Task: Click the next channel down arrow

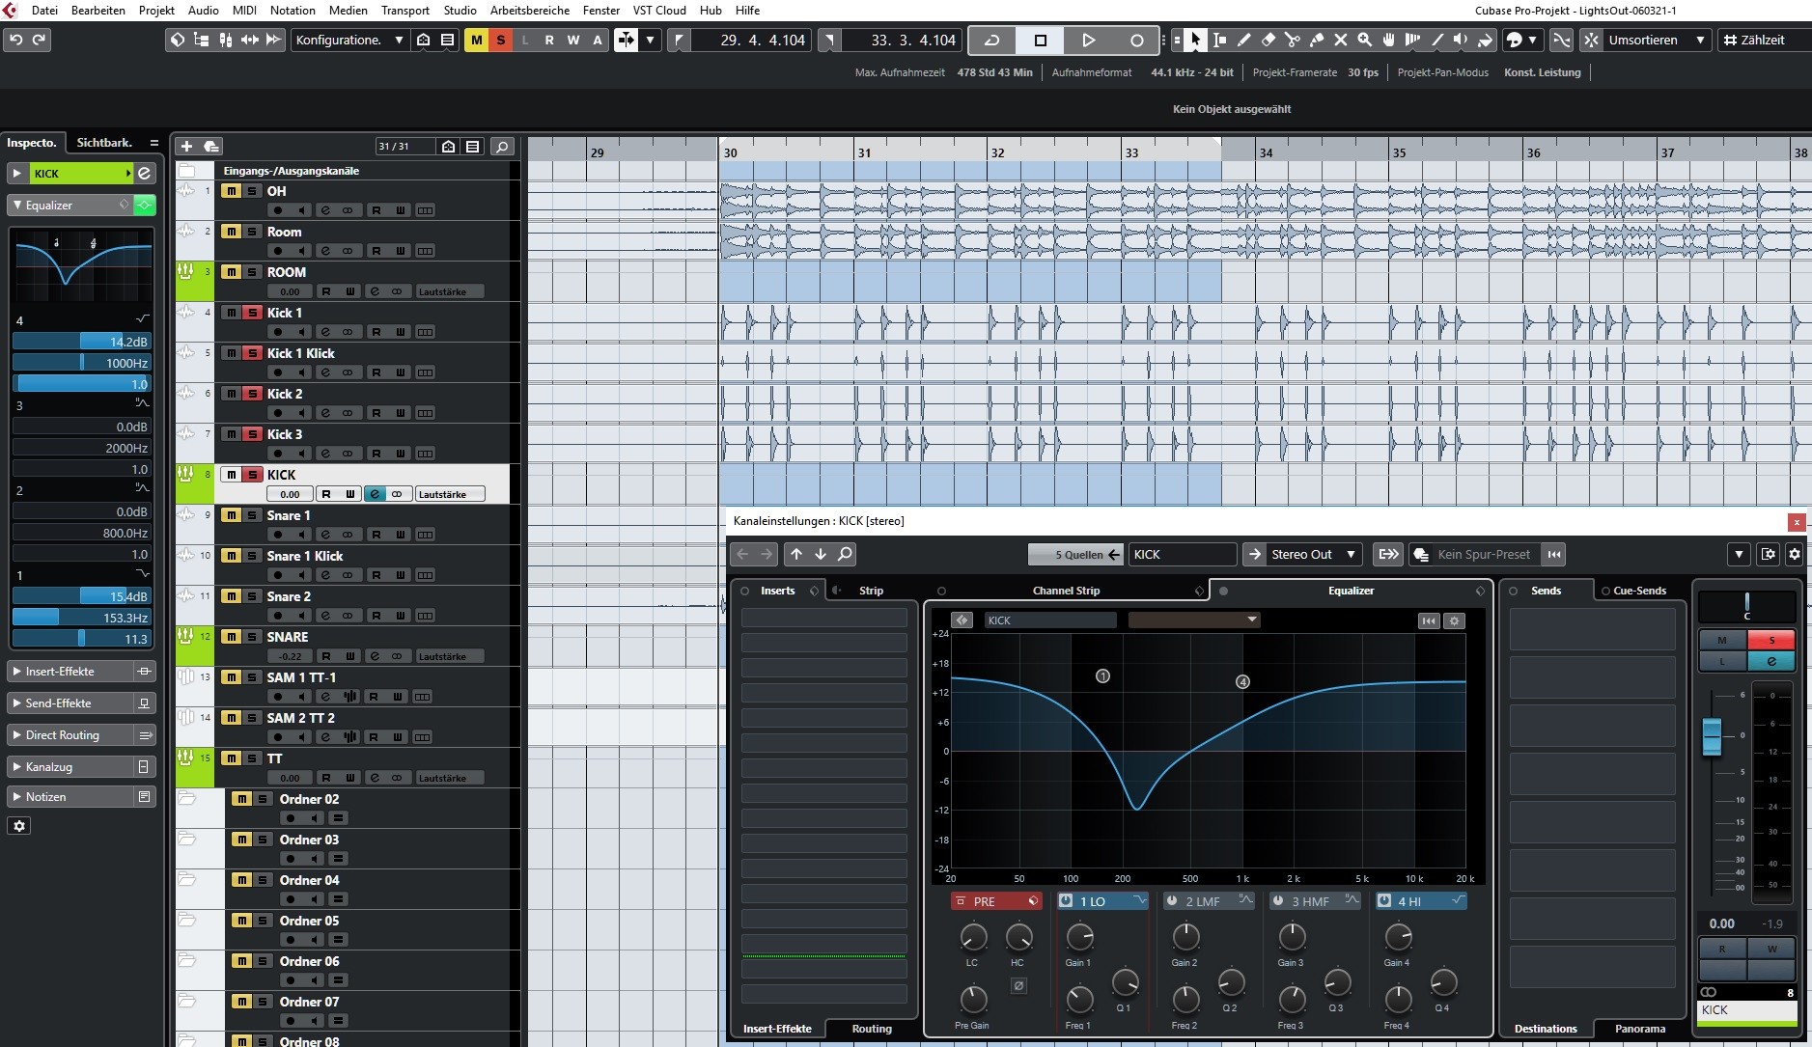Action: point(821,554)
